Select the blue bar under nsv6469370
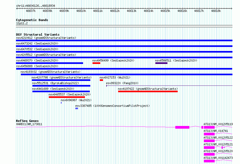 pyautogui.click(x=49, y=63)
